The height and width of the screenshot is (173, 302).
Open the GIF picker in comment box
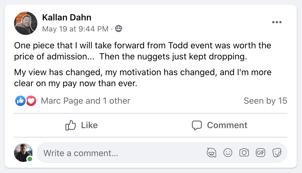click(261, 153)
